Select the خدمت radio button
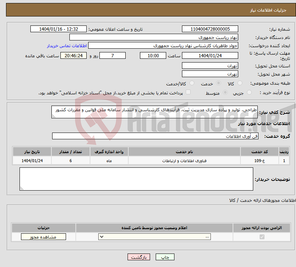Image resolution: width=296 pixels, height=267 pixels. tap(218, 83)
